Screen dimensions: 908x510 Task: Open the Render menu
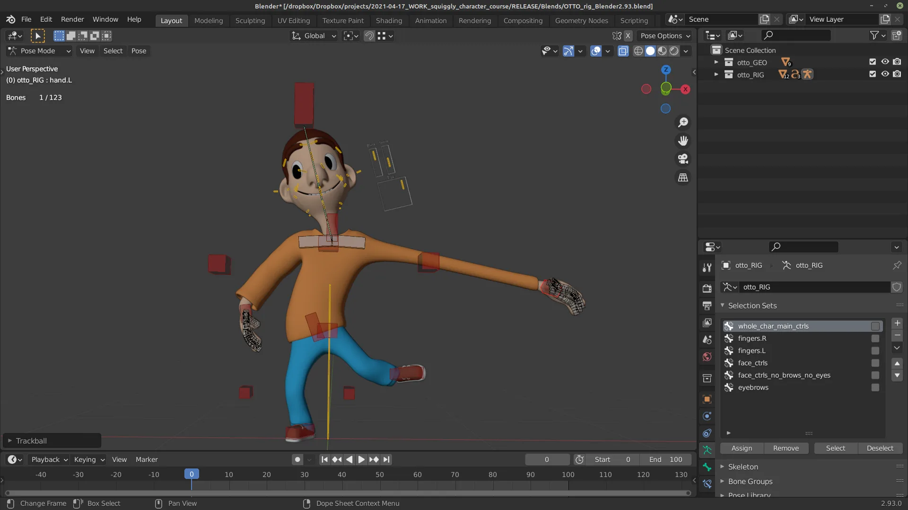72,19
